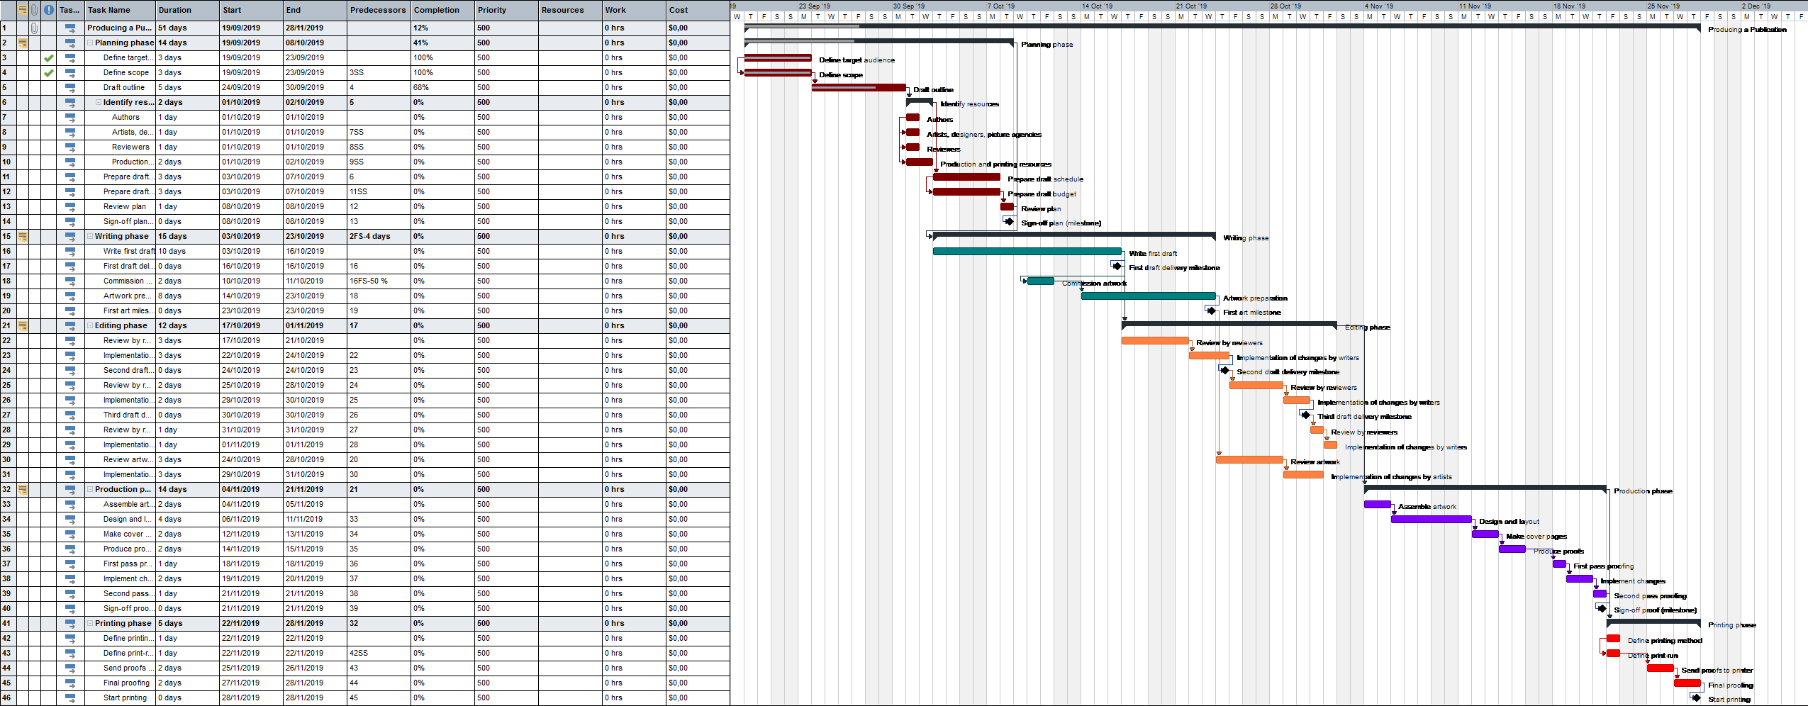The image size is (1808, 706).
Task: Click the paperclip icon on Producing a Publication row
Action: (33, 28)
